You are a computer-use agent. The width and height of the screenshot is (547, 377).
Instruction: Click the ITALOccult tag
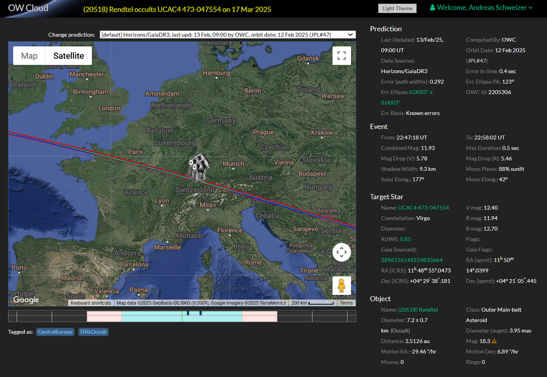tap(93, 332)
